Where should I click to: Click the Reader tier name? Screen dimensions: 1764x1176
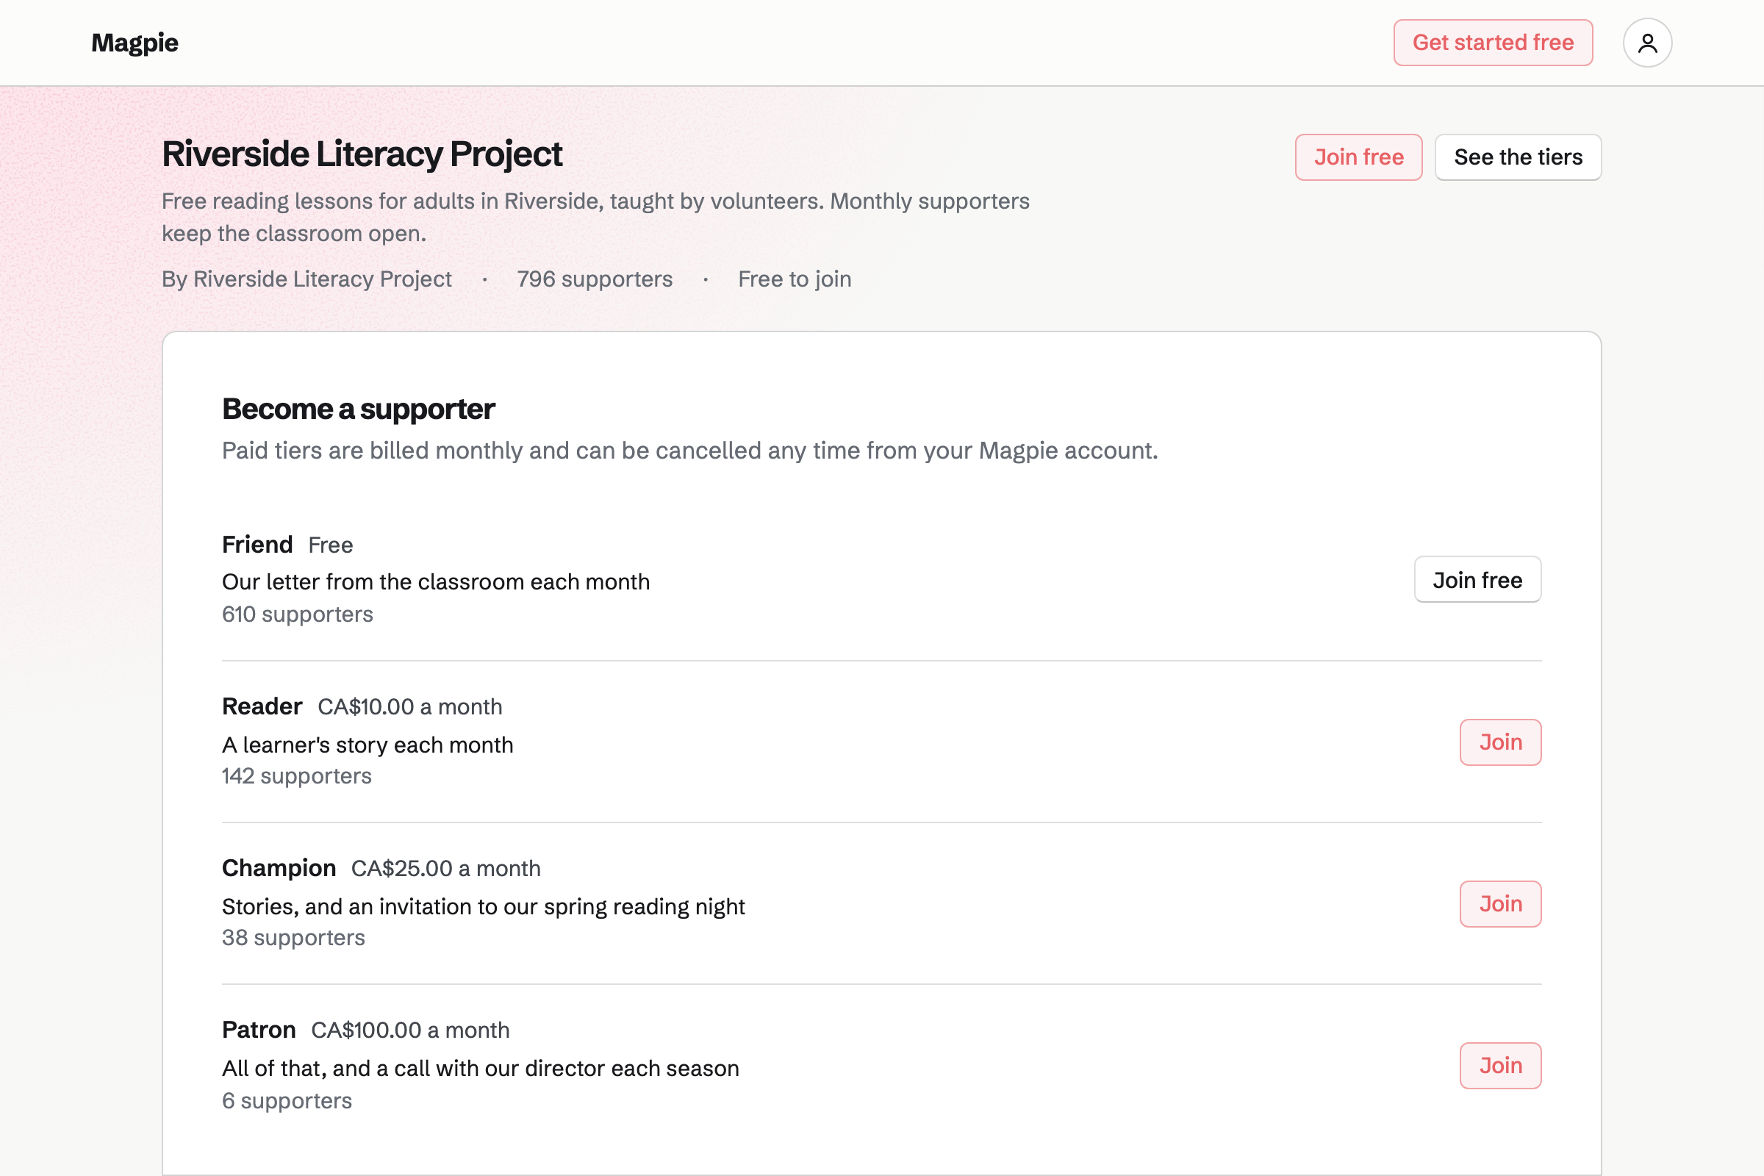click(x=262, y=706)
